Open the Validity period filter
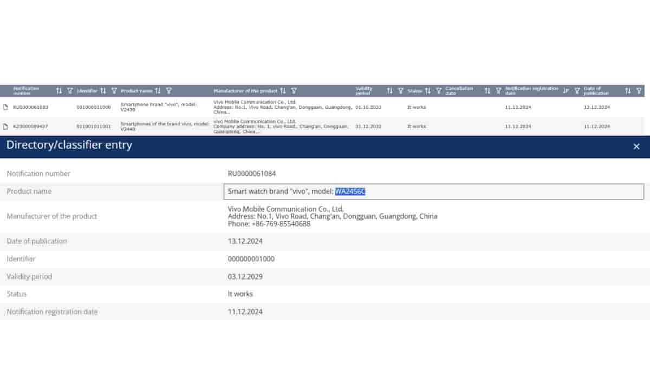This screenshot has width=650, height=365. click(401, 91)
